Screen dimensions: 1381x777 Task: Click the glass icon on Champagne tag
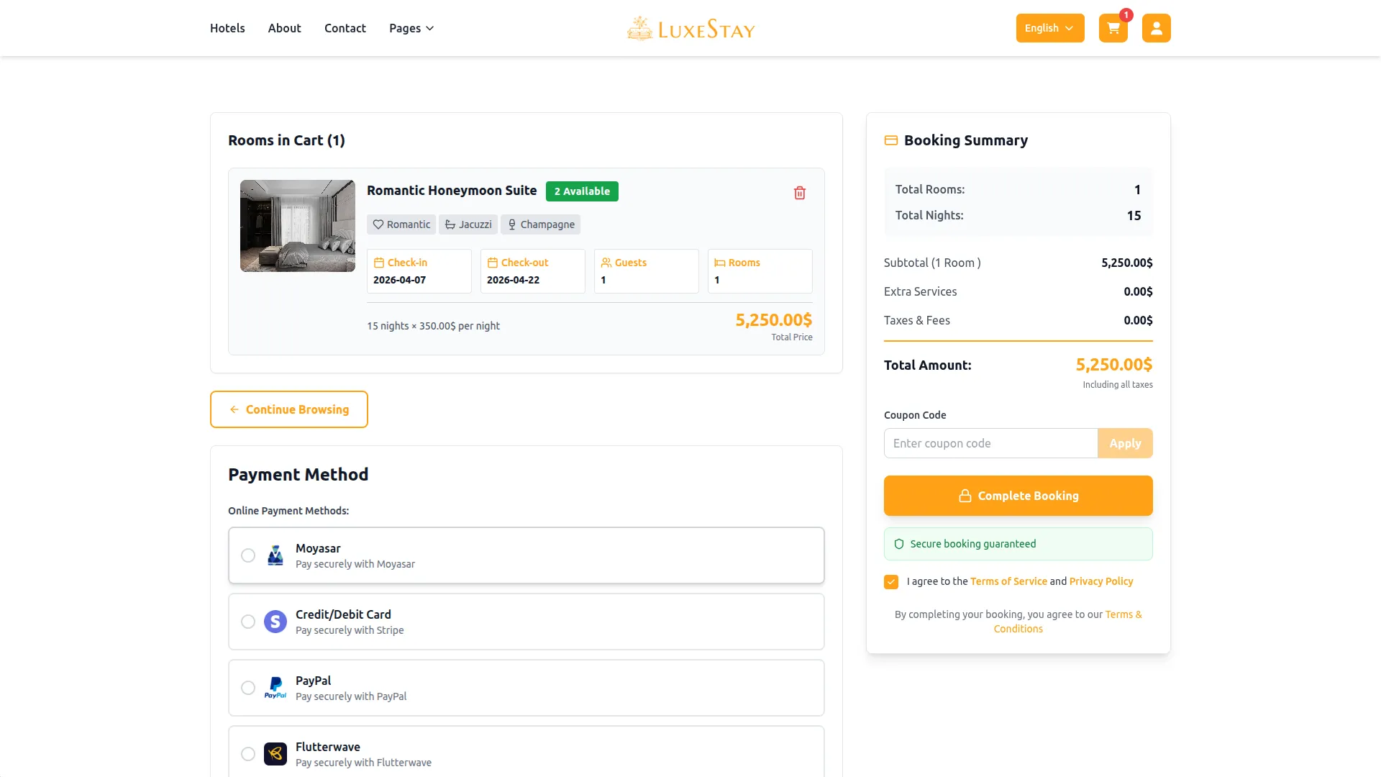point(511,224)
